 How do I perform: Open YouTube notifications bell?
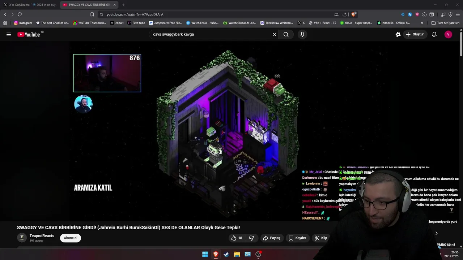434,34
